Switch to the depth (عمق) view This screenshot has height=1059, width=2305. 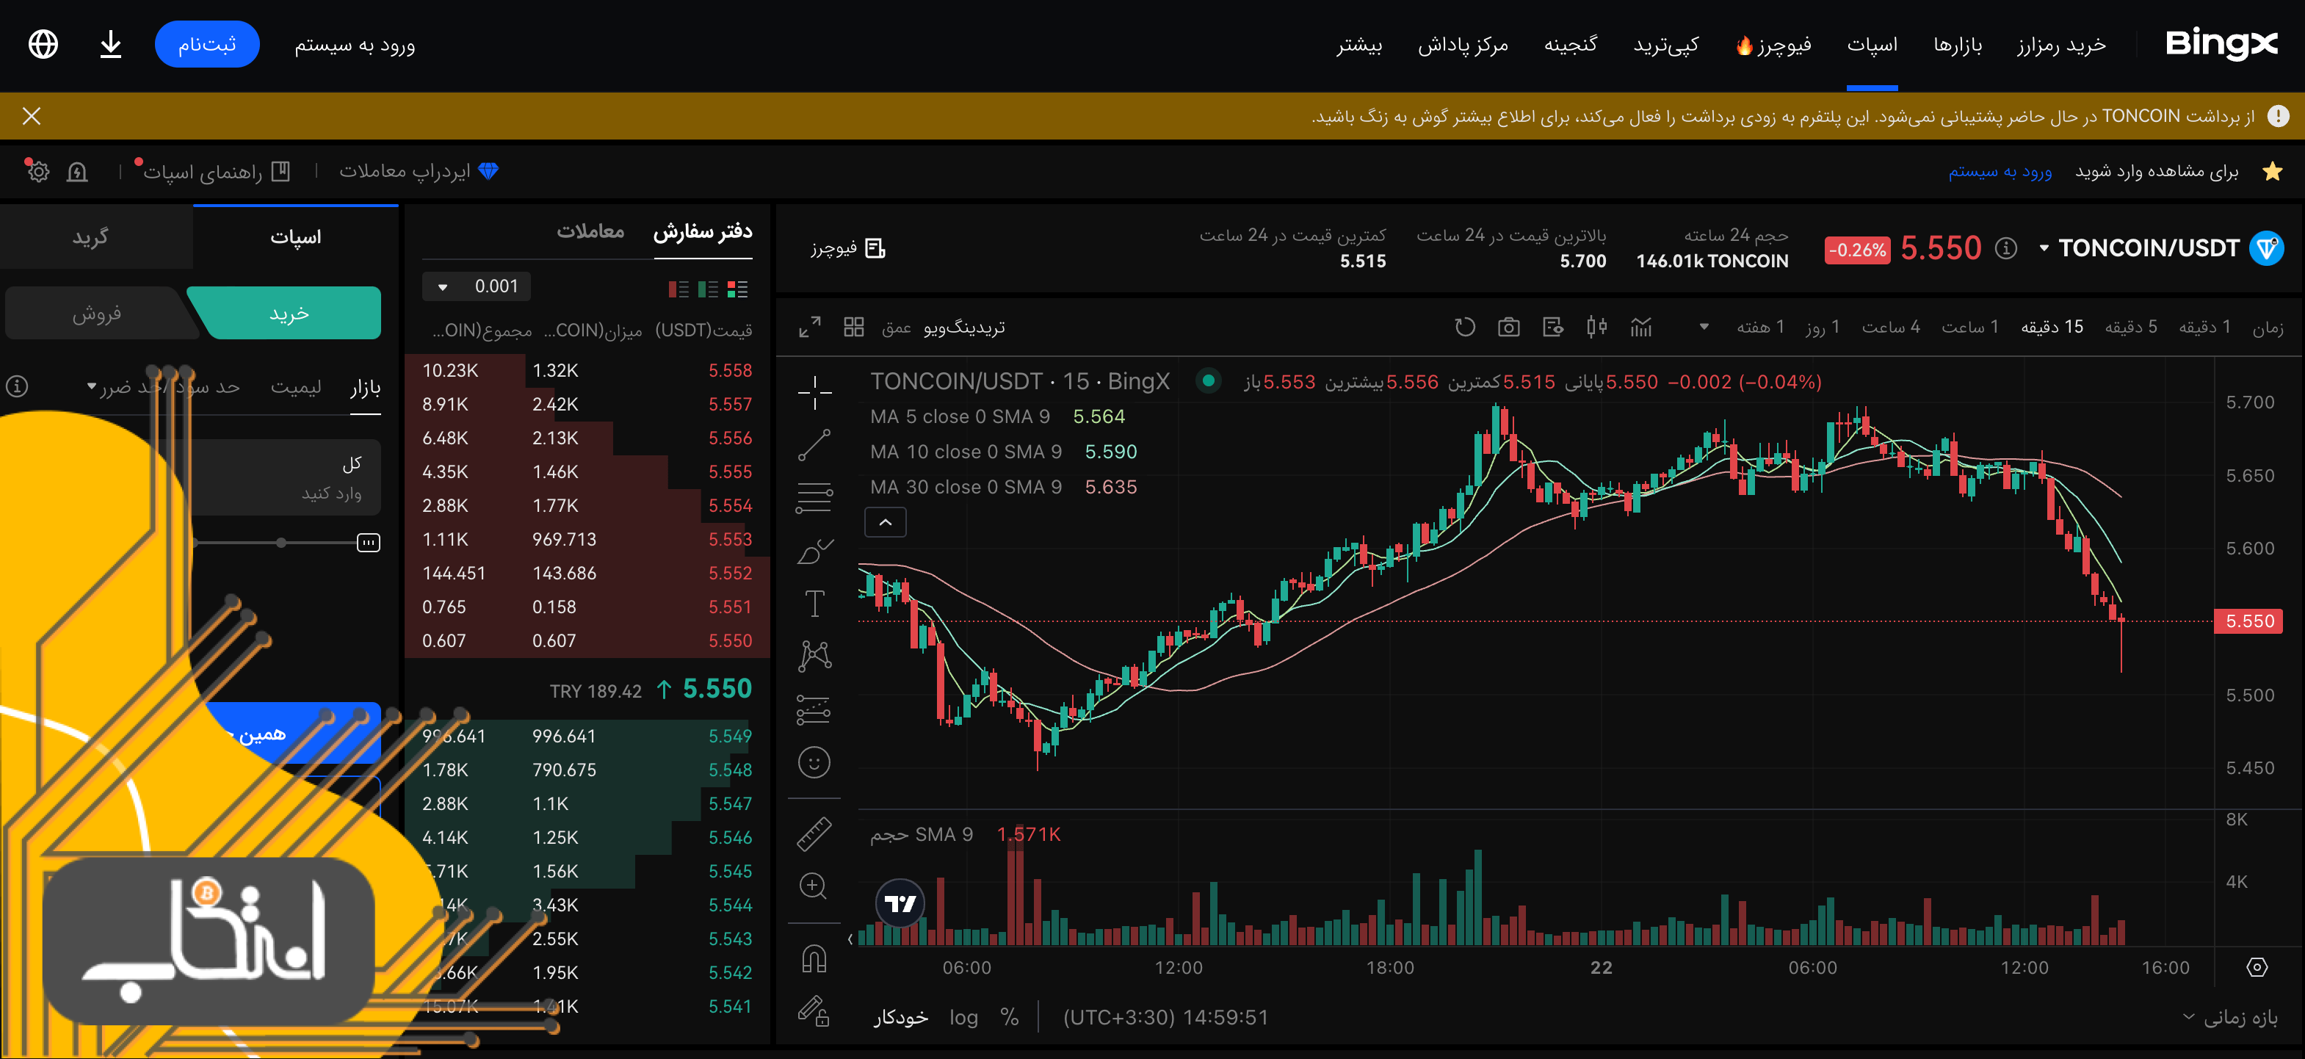[x=897, y=328]
